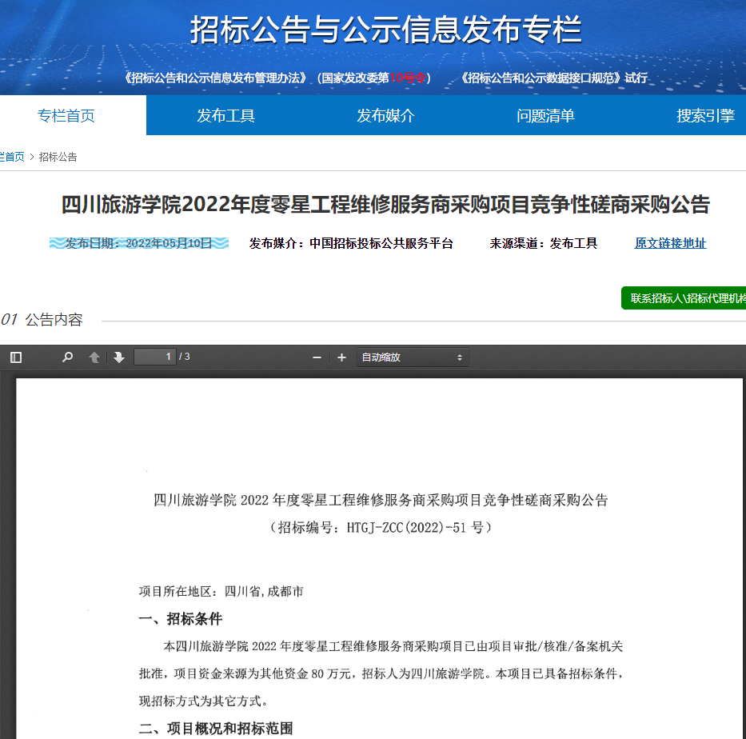This screenshot has width=746, height=739.
Task: Open the PDF search magnifier tool
Action: click(x=67, y=357)
